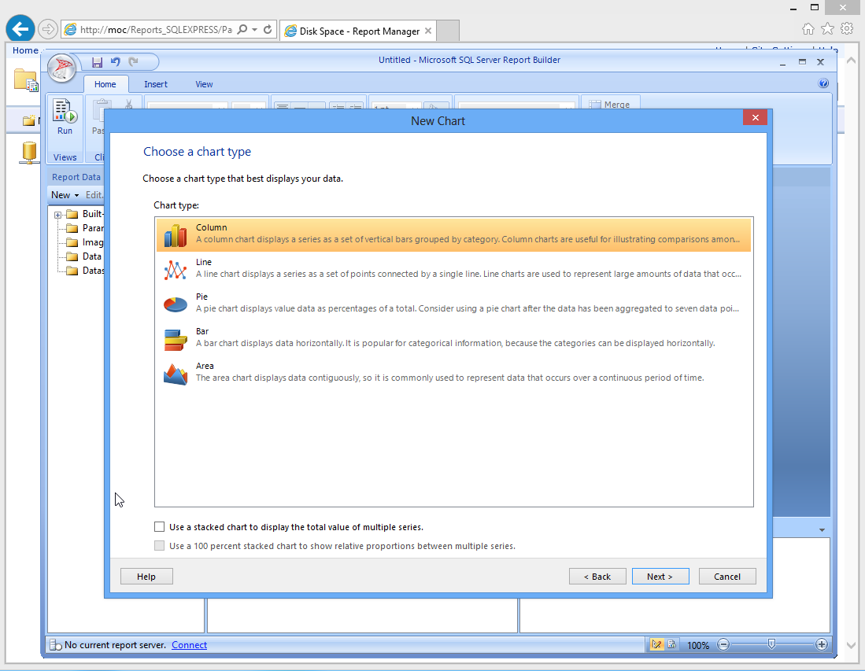865x671 pixels.
Task: Click the Connect link in status bar
Action: (x=189, y=645)
